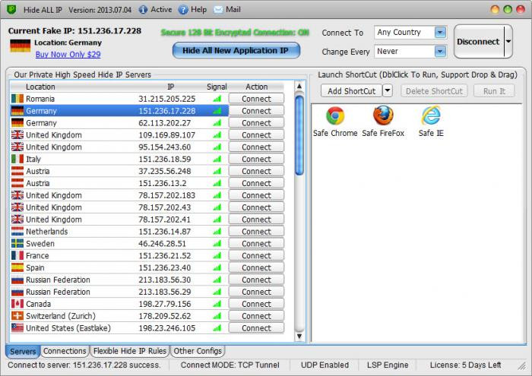Click the Hide ALL IP shield logo icon

pos(11,9)
